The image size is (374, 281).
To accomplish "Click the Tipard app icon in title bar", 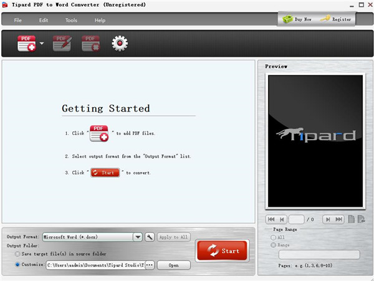I will point(5,5).
